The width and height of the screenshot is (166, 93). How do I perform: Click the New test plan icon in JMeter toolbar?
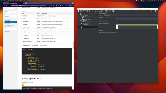click(78, 11)
